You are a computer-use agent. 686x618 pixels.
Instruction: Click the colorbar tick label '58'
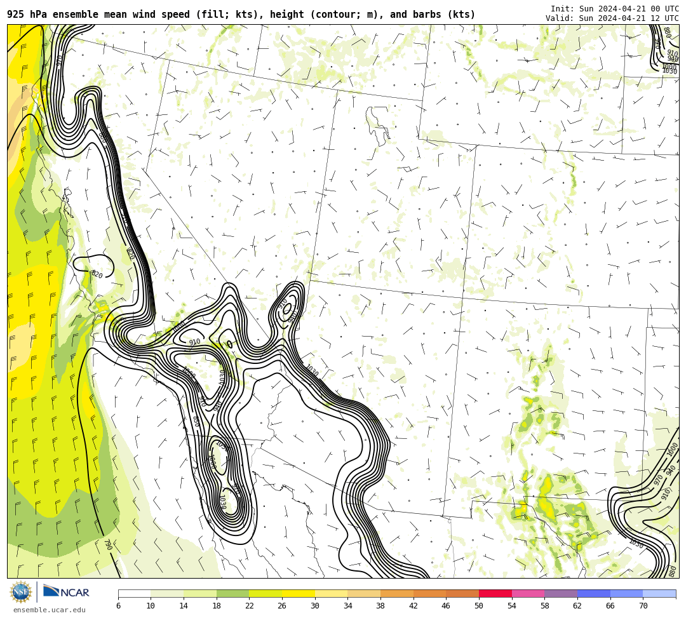coord(545,606)
